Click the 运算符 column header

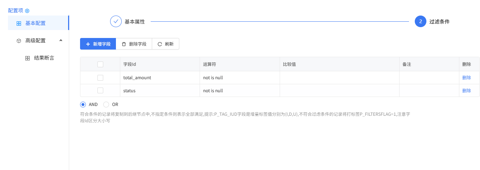239,64
